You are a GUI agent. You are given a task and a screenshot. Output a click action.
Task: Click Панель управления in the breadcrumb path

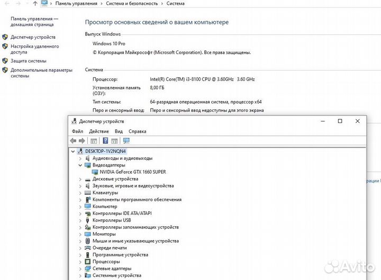tap(76, 3)
